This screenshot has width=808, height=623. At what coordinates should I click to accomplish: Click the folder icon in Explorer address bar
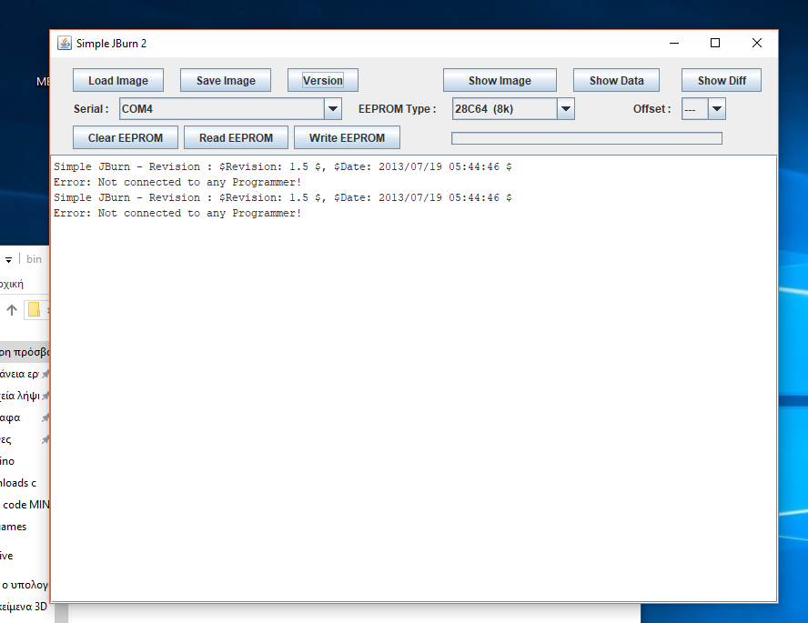(35, 309)
